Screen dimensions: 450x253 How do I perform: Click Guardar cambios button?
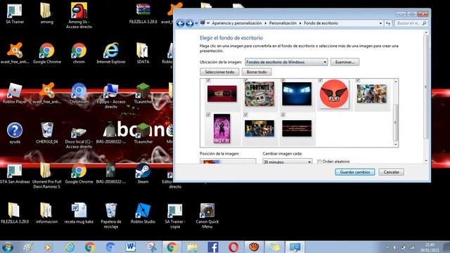[354, 171]
